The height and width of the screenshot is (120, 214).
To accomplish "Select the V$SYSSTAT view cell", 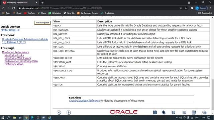I will [75, 66].
